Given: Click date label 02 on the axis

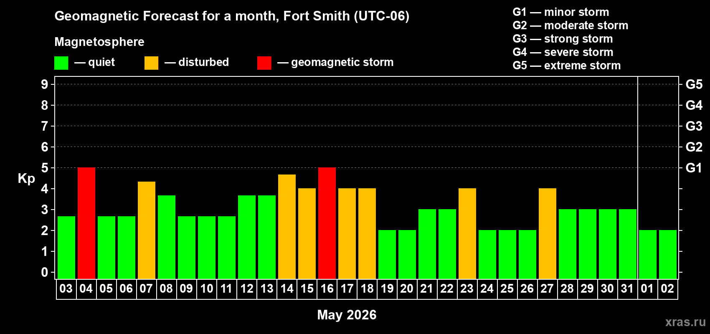Looking at the screenshot, I should click(667, 289).
